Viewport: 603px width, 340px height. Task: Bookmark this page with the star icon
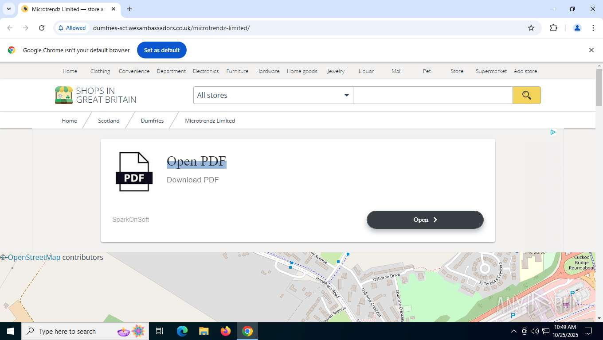point(531,28)
